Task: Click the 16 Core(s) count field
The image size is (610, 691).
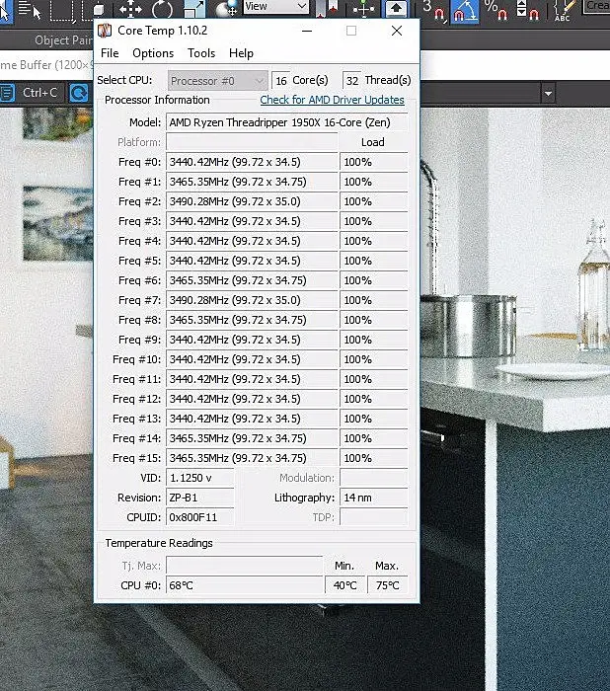Action: coord(280,81)
